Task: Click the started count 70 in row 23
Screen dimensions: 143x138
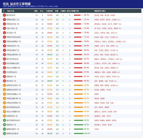Action: point(42,112)
